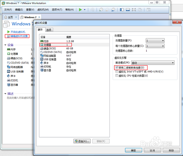Close the 虚拟机设置 dialog
The height and width of the screenshot is (156, 183).
(177, 22)
